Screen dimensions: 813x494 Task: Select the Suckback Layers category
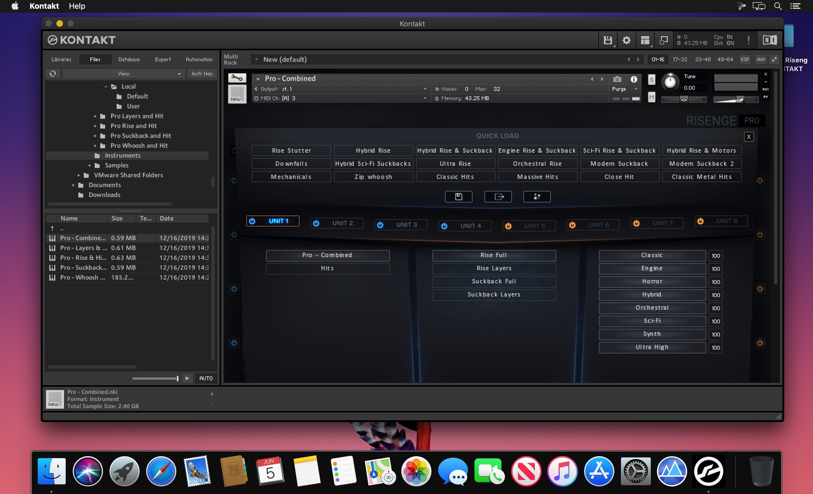[494, 295]
